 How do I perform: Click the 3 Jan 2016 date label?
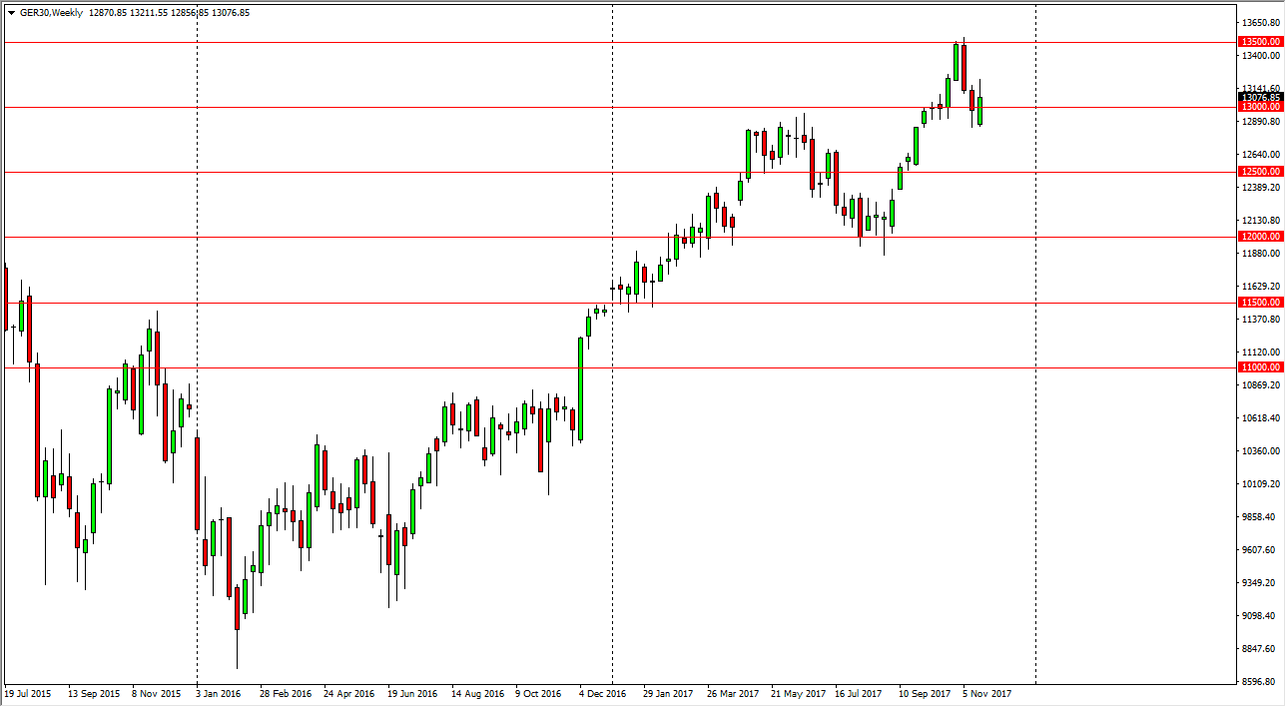coord(217,692)
